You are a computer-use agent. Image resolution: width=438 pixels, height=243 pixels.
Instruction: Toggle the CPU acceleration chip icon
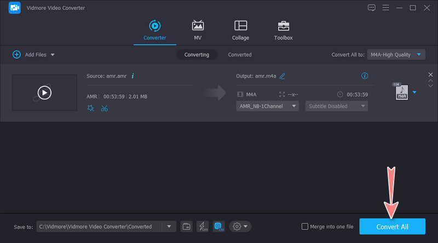218,226
